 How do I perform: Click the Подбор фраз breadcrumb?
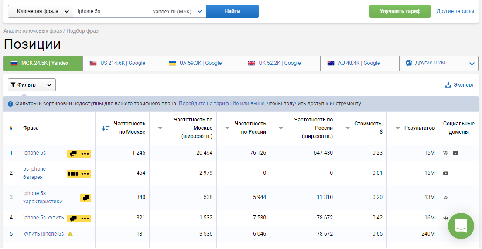[83, 31]
